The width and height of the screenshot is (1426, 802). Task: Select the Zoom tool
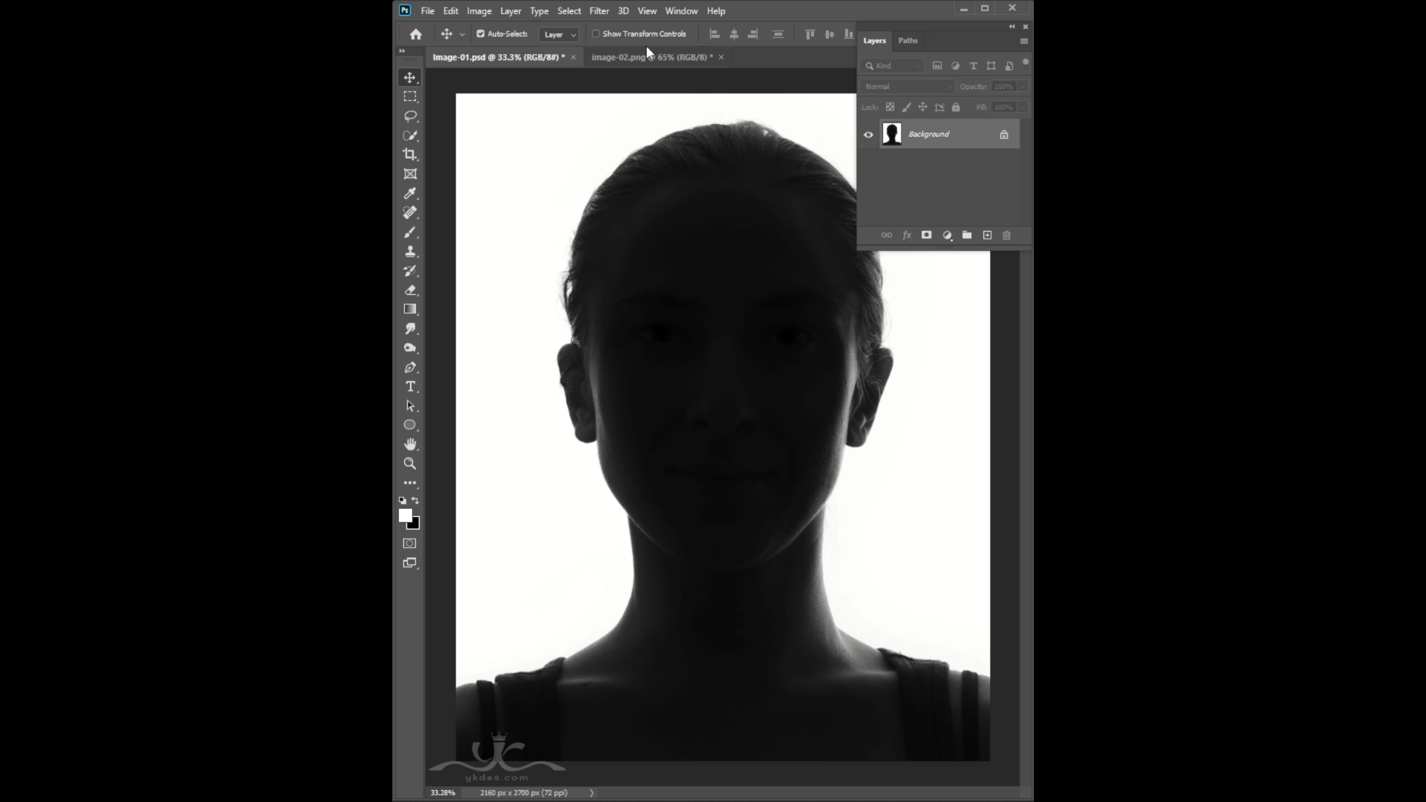click(x=410, y=463)
